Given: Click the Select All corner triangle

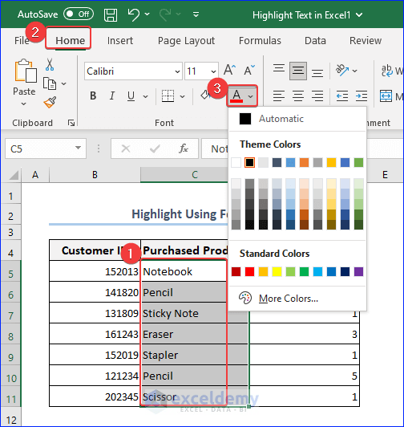Looking at the screenshot, I should (x=14, y=175).
